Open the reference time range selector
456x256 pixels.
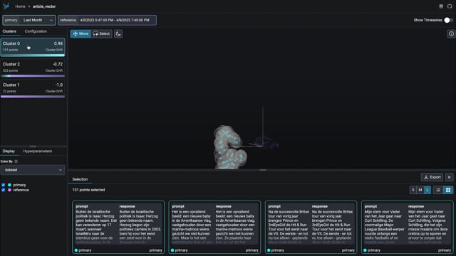pos(107,20)
